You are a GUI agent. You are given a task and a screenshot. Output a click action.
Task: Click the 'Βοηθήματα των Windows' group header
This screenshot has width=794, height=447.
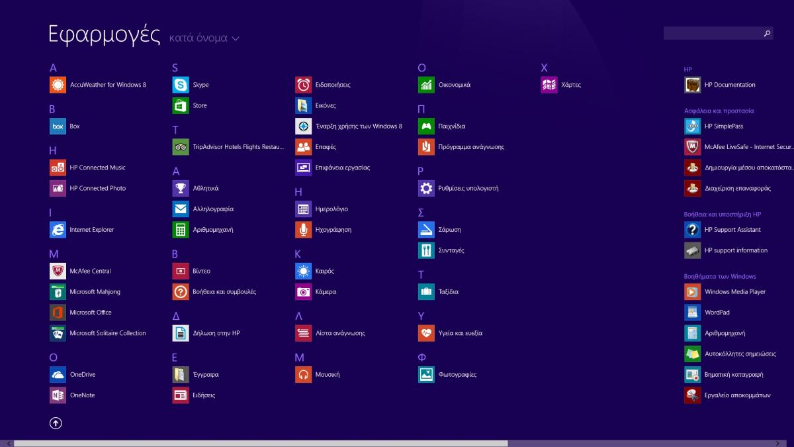[720, 277]
